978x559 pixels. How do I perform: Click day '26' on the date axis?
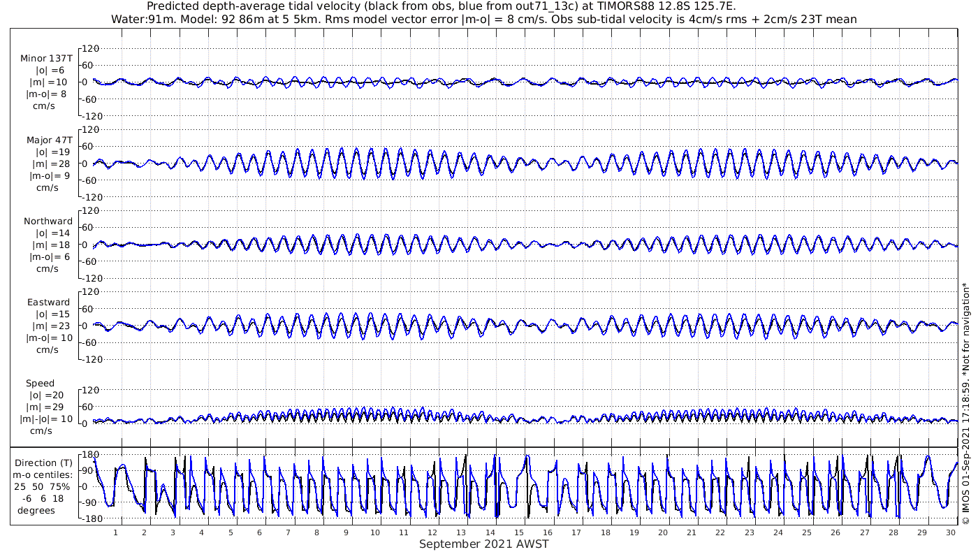836,532
